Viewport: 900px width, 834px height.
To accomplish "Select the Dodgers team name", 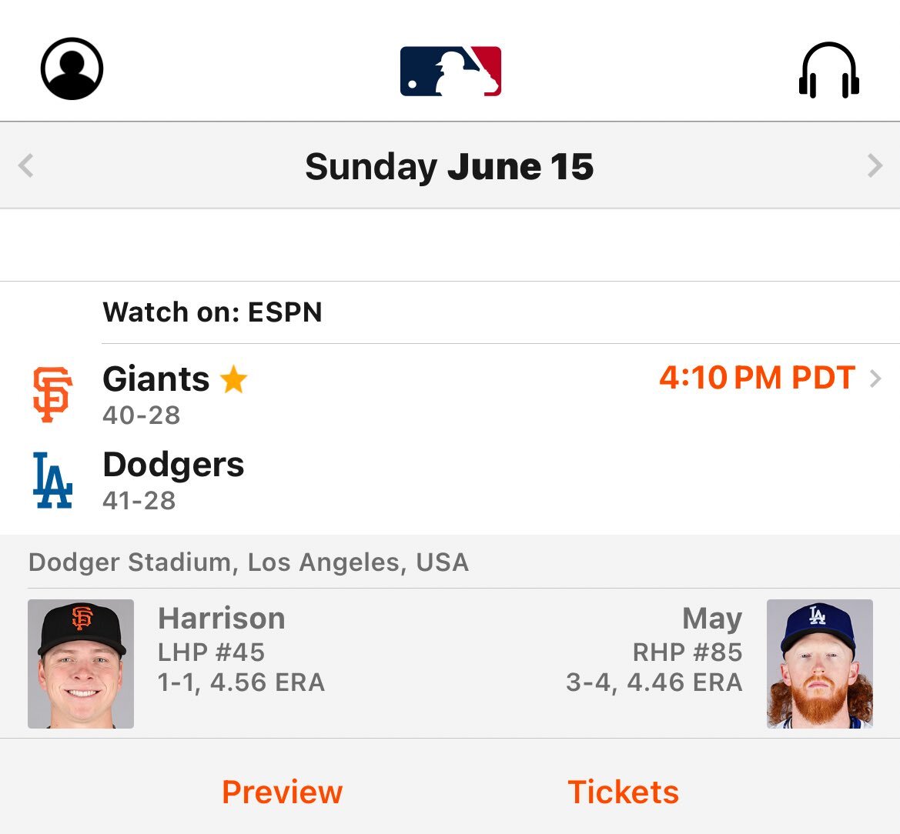I will coord(173,465).
